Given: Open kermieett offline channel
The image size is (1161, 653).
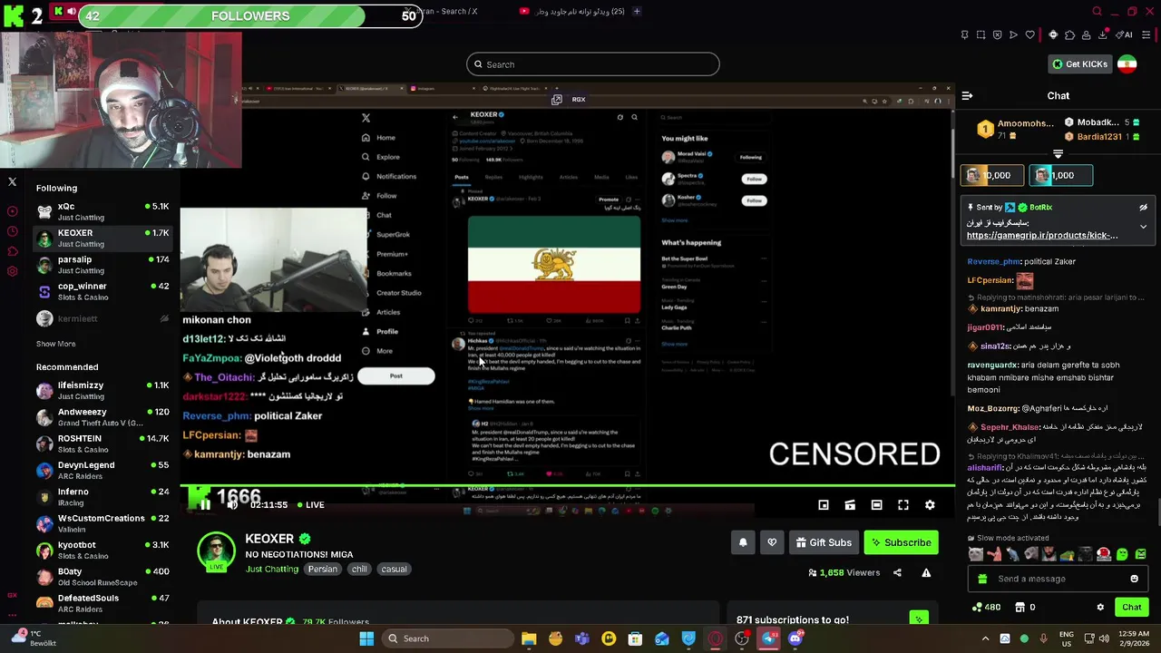Looking at the screenshot, I should point(102,318).
